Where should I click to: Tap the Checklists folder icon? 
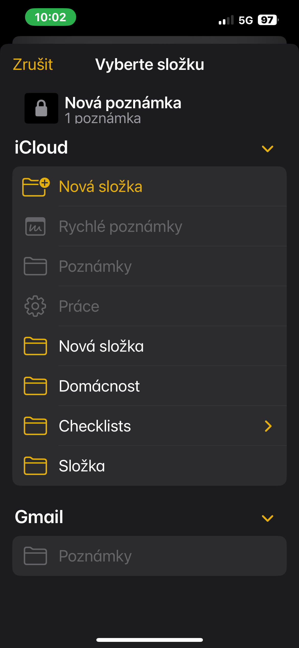[x=35, y=426]
